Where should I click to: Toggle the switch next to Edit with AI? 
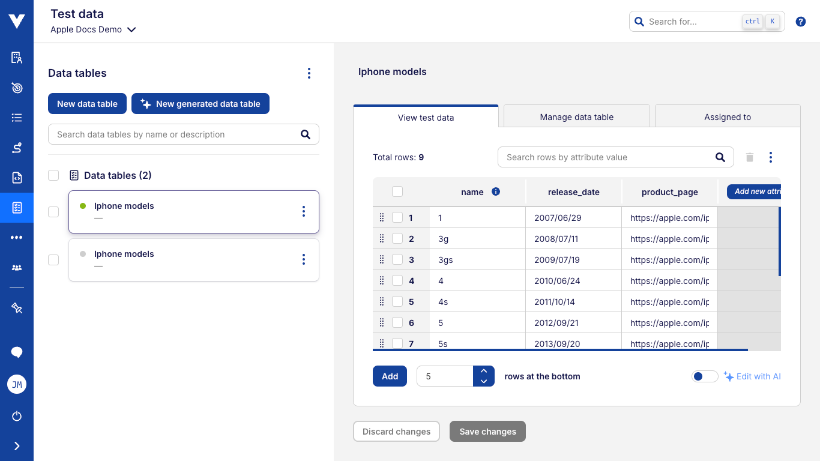coord(705,376)
